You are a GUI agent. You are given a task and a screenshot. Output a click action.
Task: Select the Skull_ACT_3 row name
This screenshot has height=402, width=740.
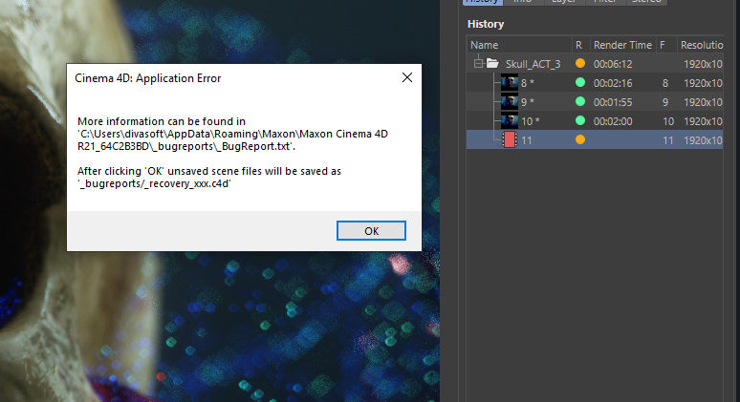click(533, 64)
